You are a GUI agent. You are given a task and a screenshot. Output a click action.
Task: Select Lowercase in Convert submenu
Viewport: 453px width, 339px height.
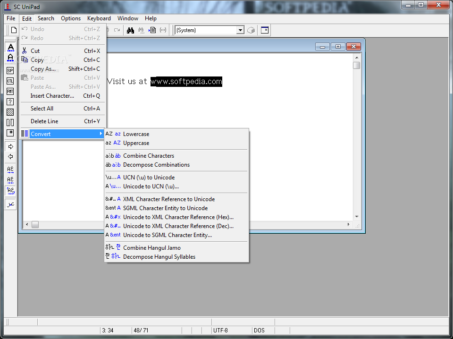176,134
